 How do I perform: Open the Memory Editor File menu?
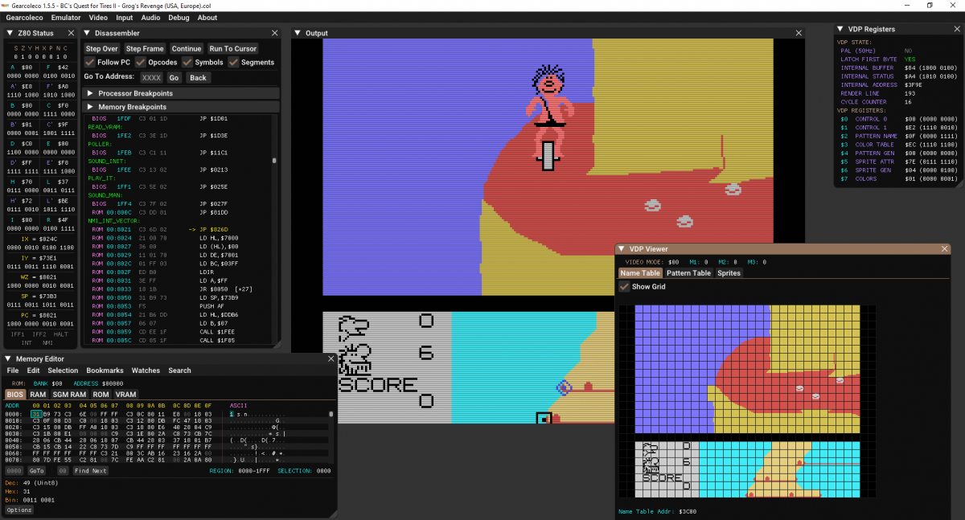[13, 371]
